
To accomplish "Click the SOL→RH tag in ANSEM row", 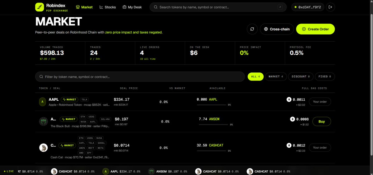I will pos(105,119).
